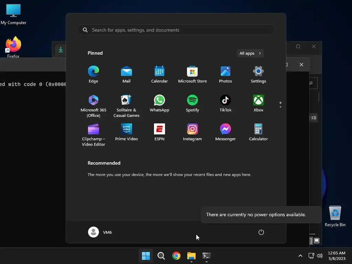Select the Recycle Bin desktop icon

tap(335, 216)
